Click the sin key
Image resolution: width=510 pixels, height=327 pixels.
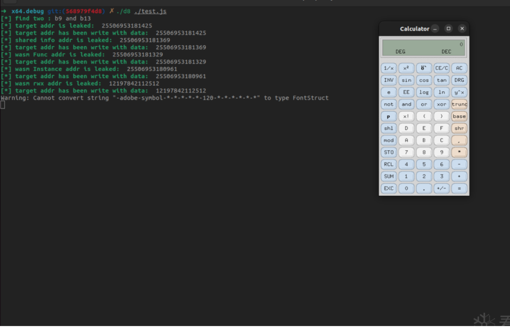coord(406,80)
